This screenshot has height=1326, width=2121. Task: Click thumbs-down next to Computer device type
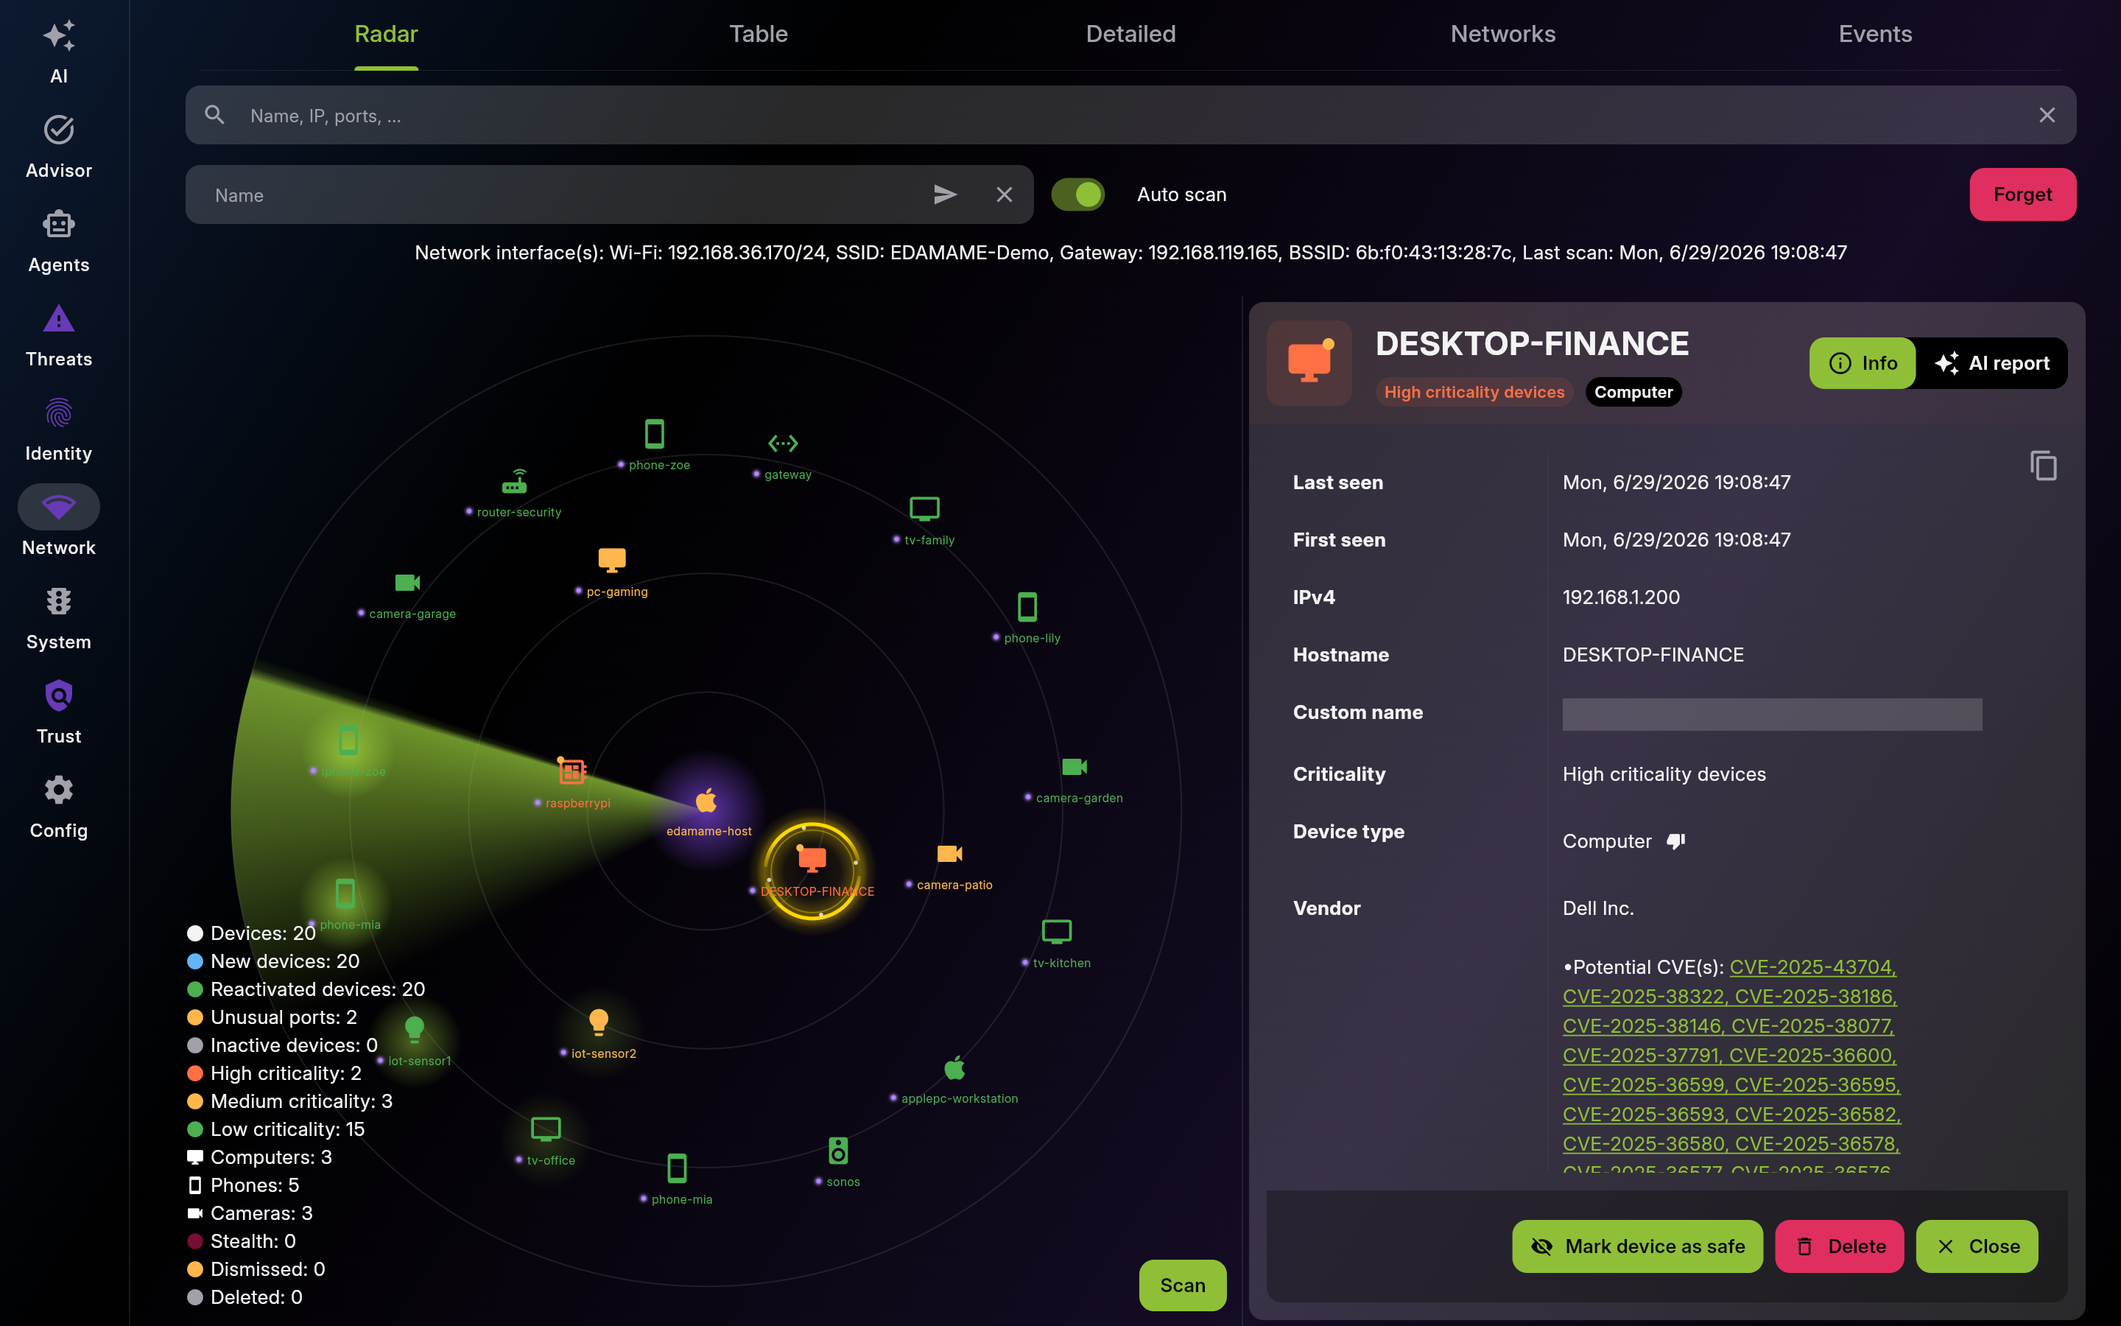tap(1675, 841)
